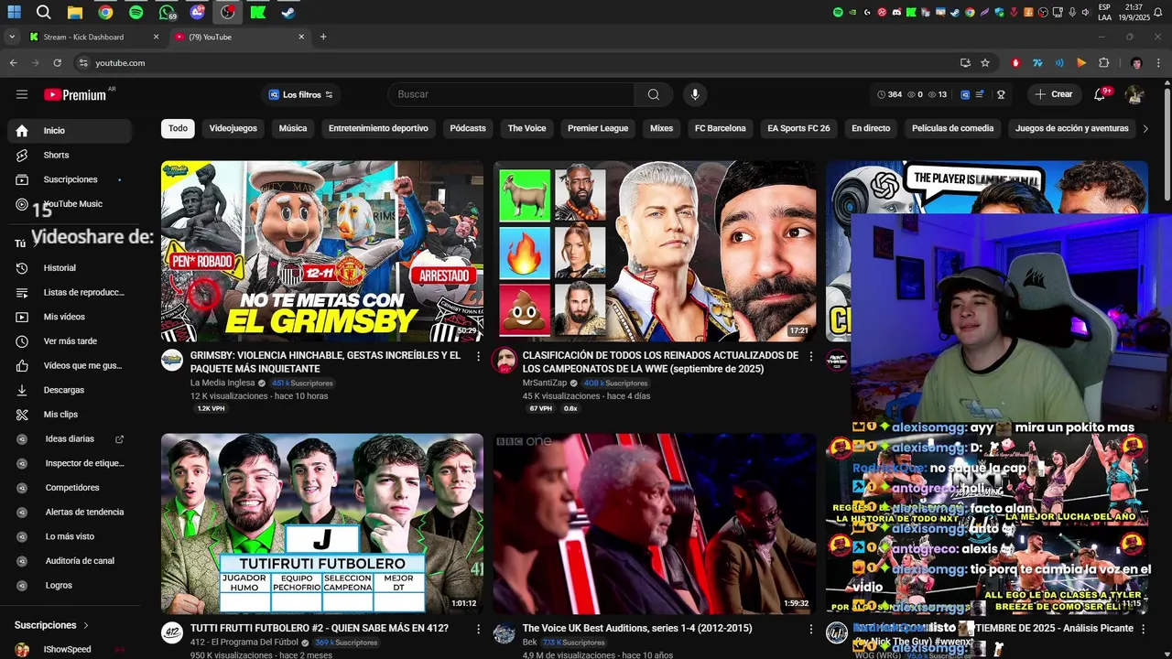1172x659 pixels.
Task: Select the FC Barcelona chip
Action: click(x=721, y=128)
